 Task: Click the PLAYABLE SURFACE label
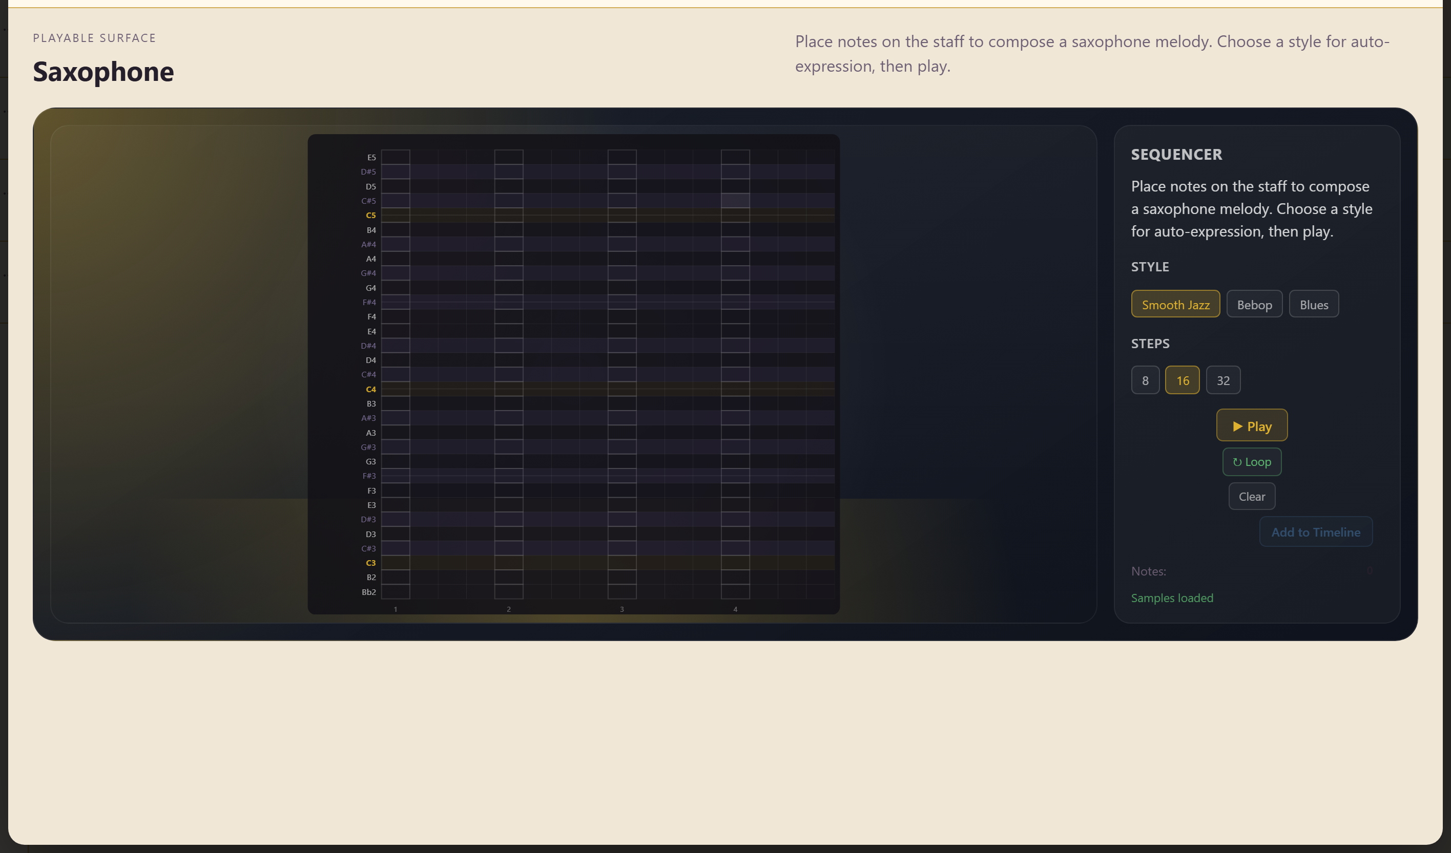(94, 38)
